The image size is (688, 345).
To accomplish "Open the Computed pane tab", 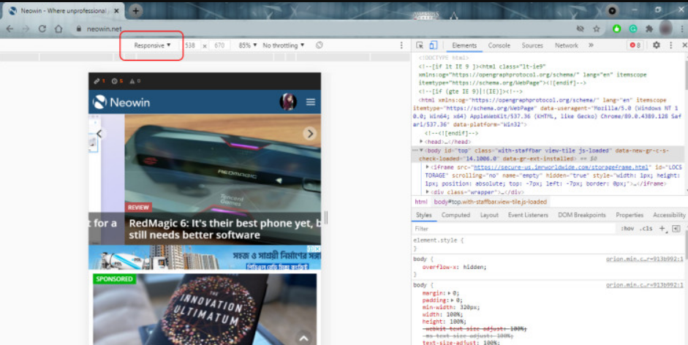I will (455, 215).
